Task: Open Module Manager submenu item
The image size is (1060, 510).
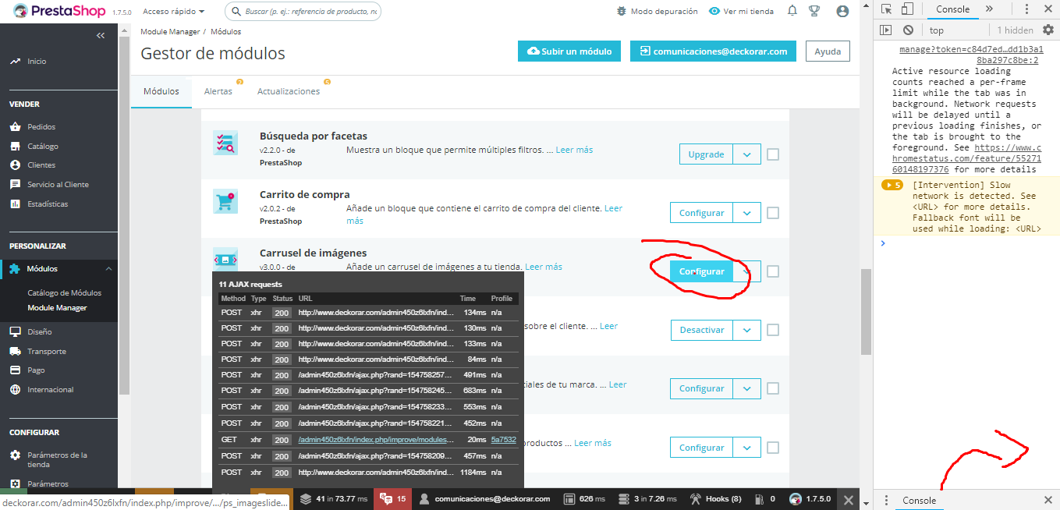Action: pyautogui.click(x=57, y=307)
